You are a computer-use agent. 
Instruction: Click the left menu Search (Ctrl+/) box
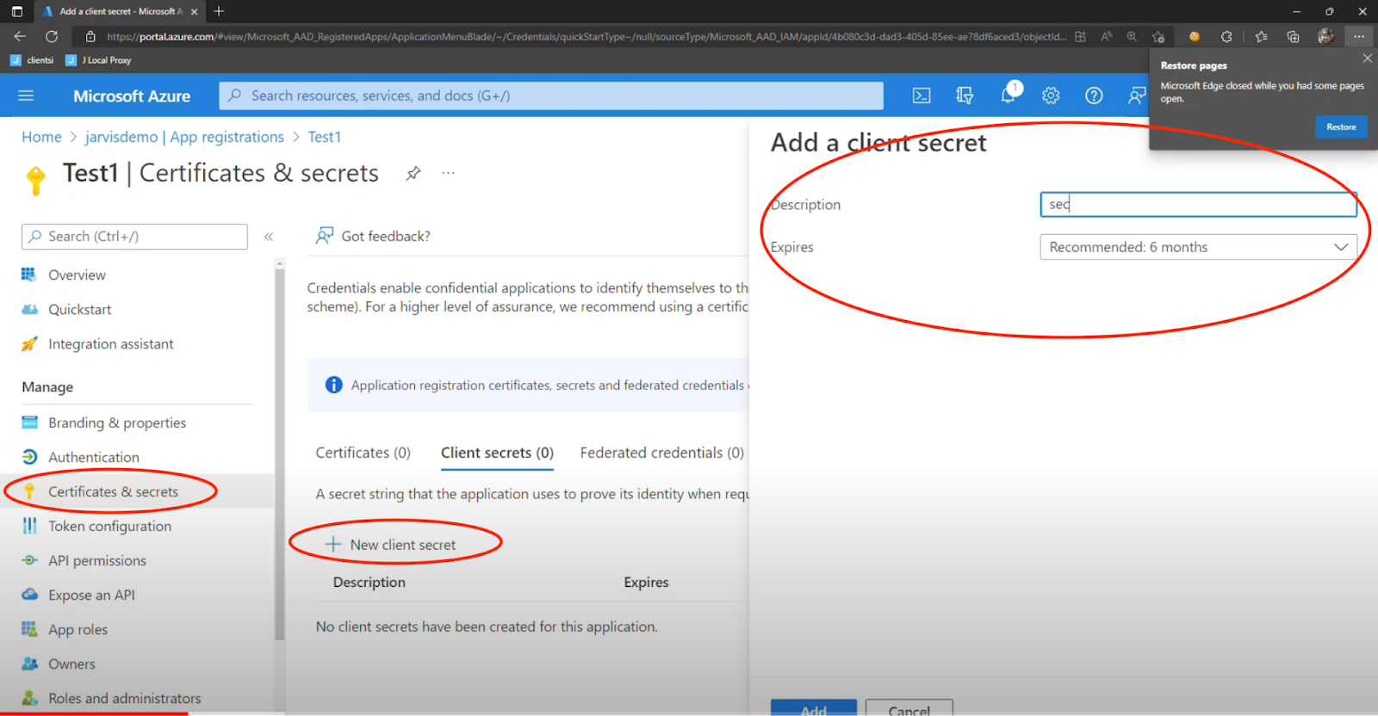[134, 237]
